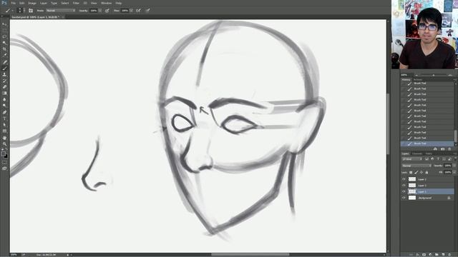The image size is (458, 257).
Task: Select the Background layer name
Action: tap(424, 198)
